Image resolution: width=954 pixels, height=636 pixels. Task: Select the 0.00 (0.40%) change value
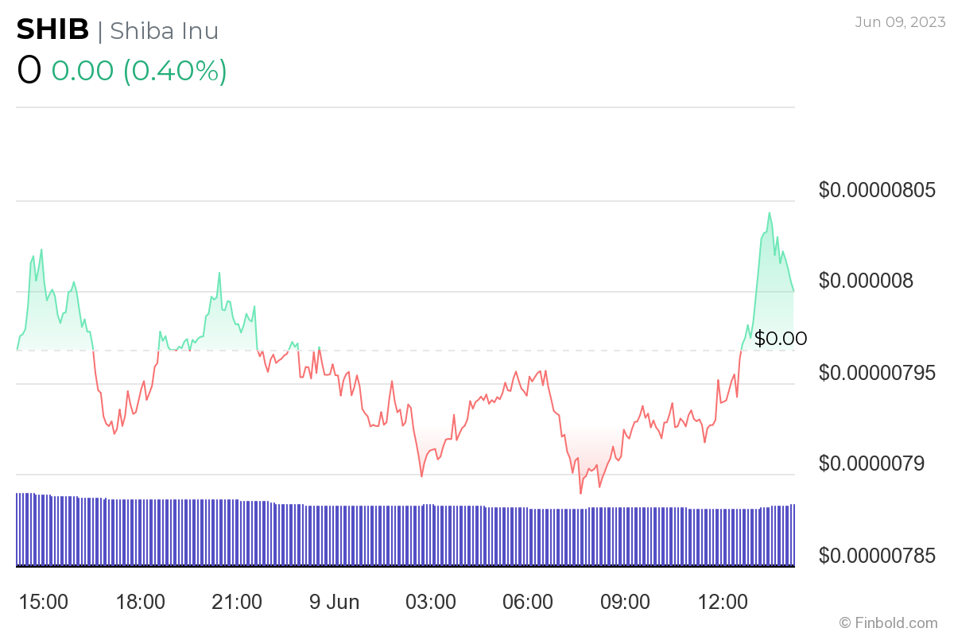point(139,71)
